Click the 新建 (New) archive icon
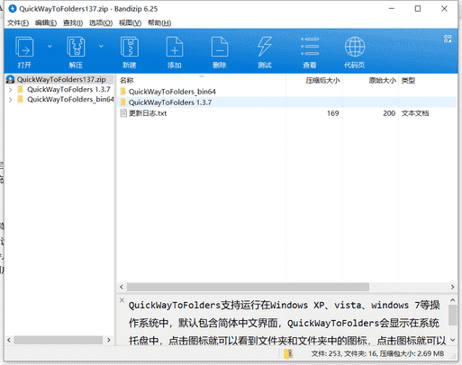This screenshot has height=365, width=462. [x=130, y=47]
